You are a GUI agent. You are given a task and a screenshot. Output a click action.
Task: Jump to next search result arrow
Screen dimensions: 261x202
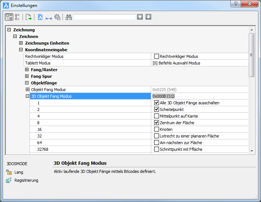point(148,17)
